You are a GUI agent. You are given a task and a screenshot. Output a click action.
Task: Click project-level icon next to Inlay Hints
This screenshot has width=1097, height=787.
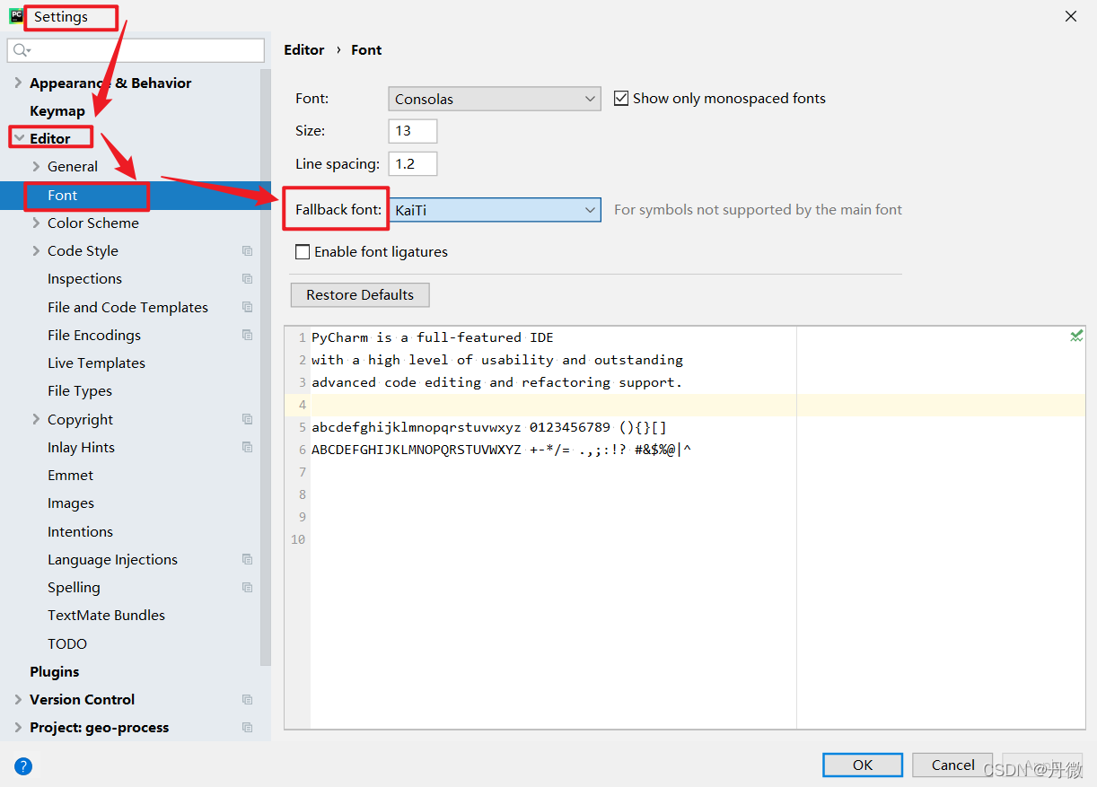[x=247, y=447]
